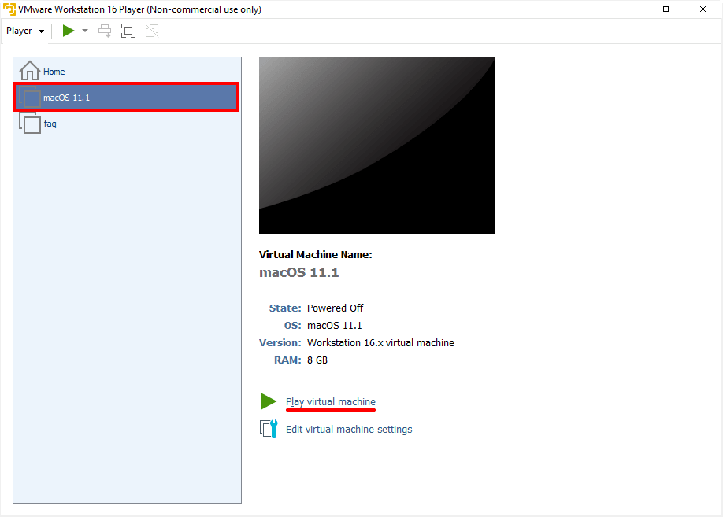Click the faq VM icon in library

pos(31,124)
